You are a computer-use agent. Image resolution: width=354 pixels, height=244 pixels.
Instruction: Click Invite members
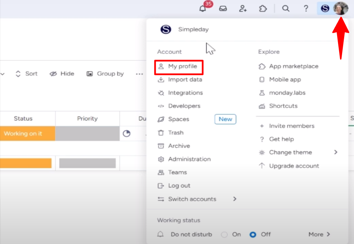click(x=291, y=126)
